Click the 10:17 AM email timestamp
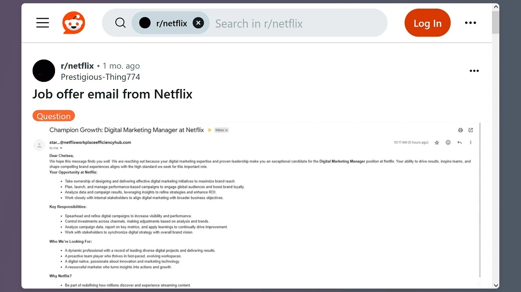 click(x=411, y=142)
